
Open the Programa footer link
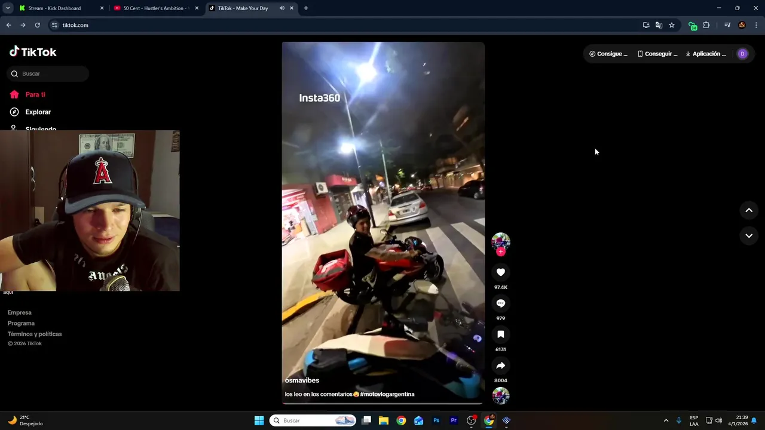pyautogui.click(x=21, y=323)
